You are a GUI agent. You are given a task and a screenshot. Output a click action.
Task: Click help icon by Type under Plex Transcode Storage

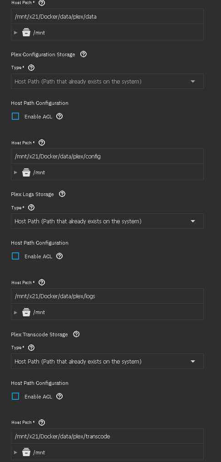[31, 348]
